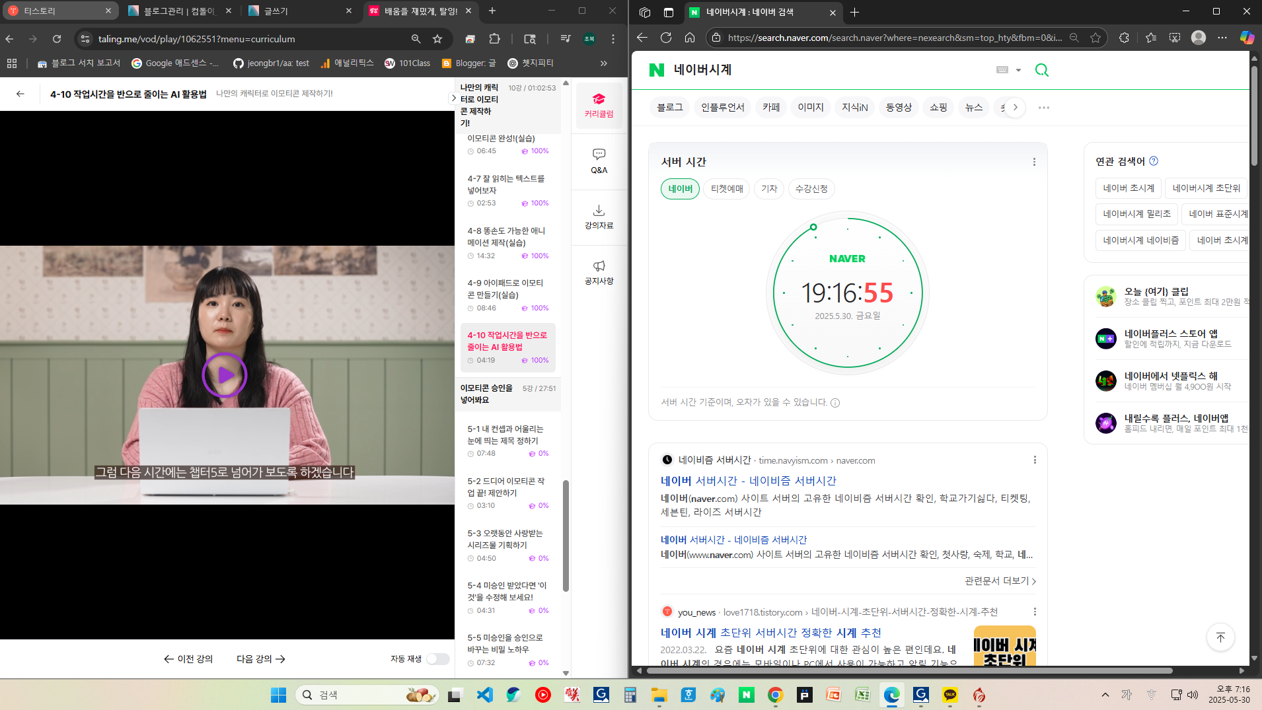Select 네이버 server time option

pyautogui.click(x=680, y=189)
